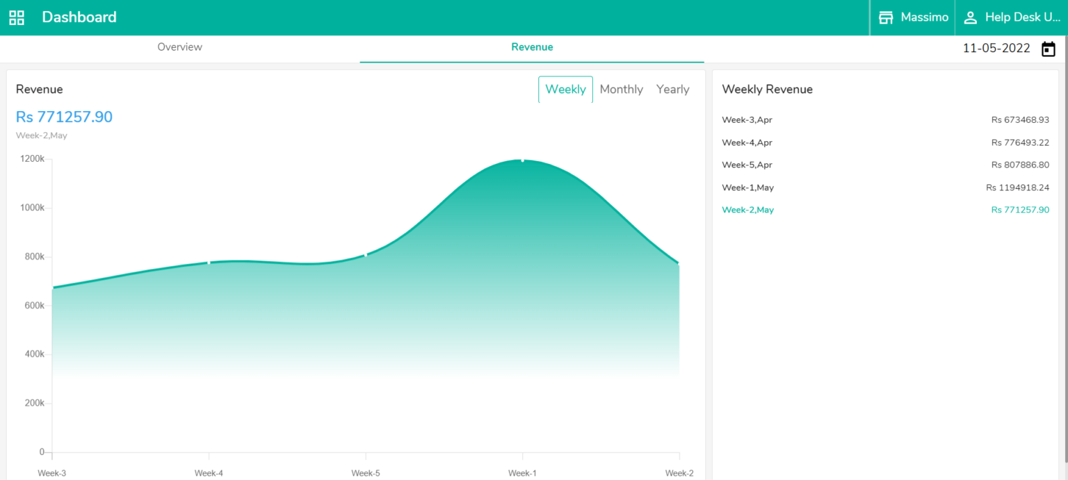The width and height of the screenshot is (1068, 480).
Task: Click the Rs 1194918.24 amount
Action: (1017, 188)
